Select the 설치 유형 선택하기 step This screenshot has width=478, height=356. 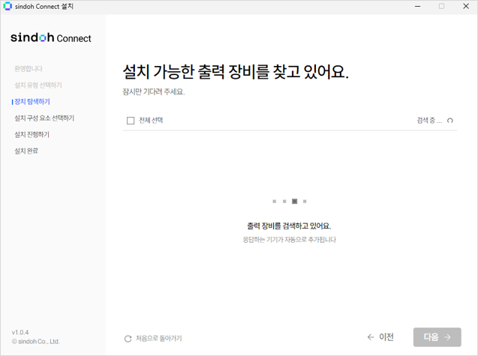point(38,85)
